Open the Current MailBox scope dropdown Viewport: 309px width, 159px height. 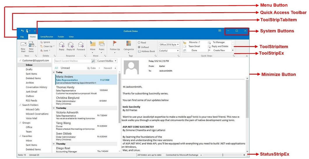coord(107,61)
